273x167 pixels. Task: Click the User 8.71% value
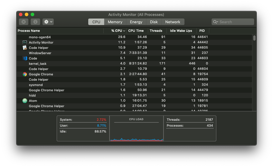[102, 125]
